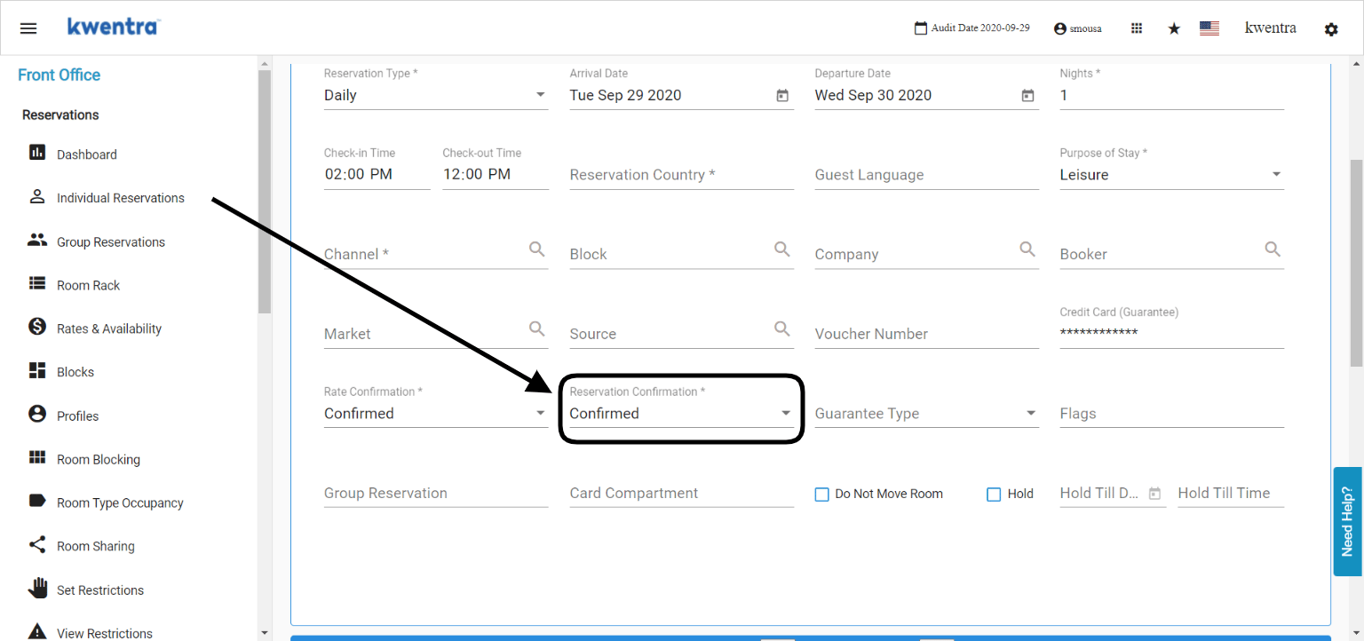Click the Profiles account icon

37,415
